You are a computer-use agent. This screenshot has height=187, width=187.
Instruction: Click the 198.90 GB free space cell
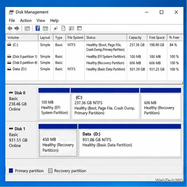pyautogui.click(x=157, y=45)
